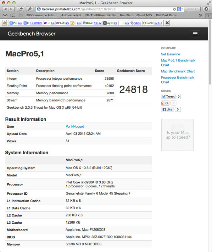The image size is (212, 252).
Task: Click the whois link in SEO bar
Action: [x=137, y=23]
